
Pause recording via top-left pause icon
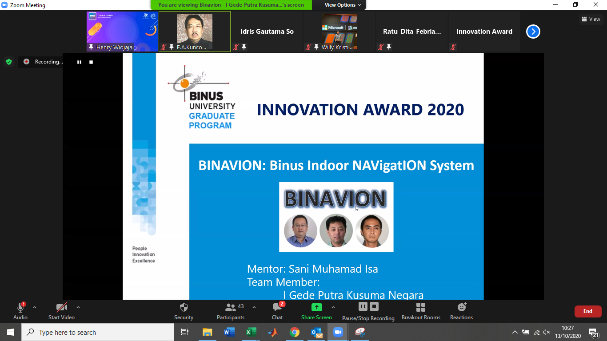click(79, 62)
